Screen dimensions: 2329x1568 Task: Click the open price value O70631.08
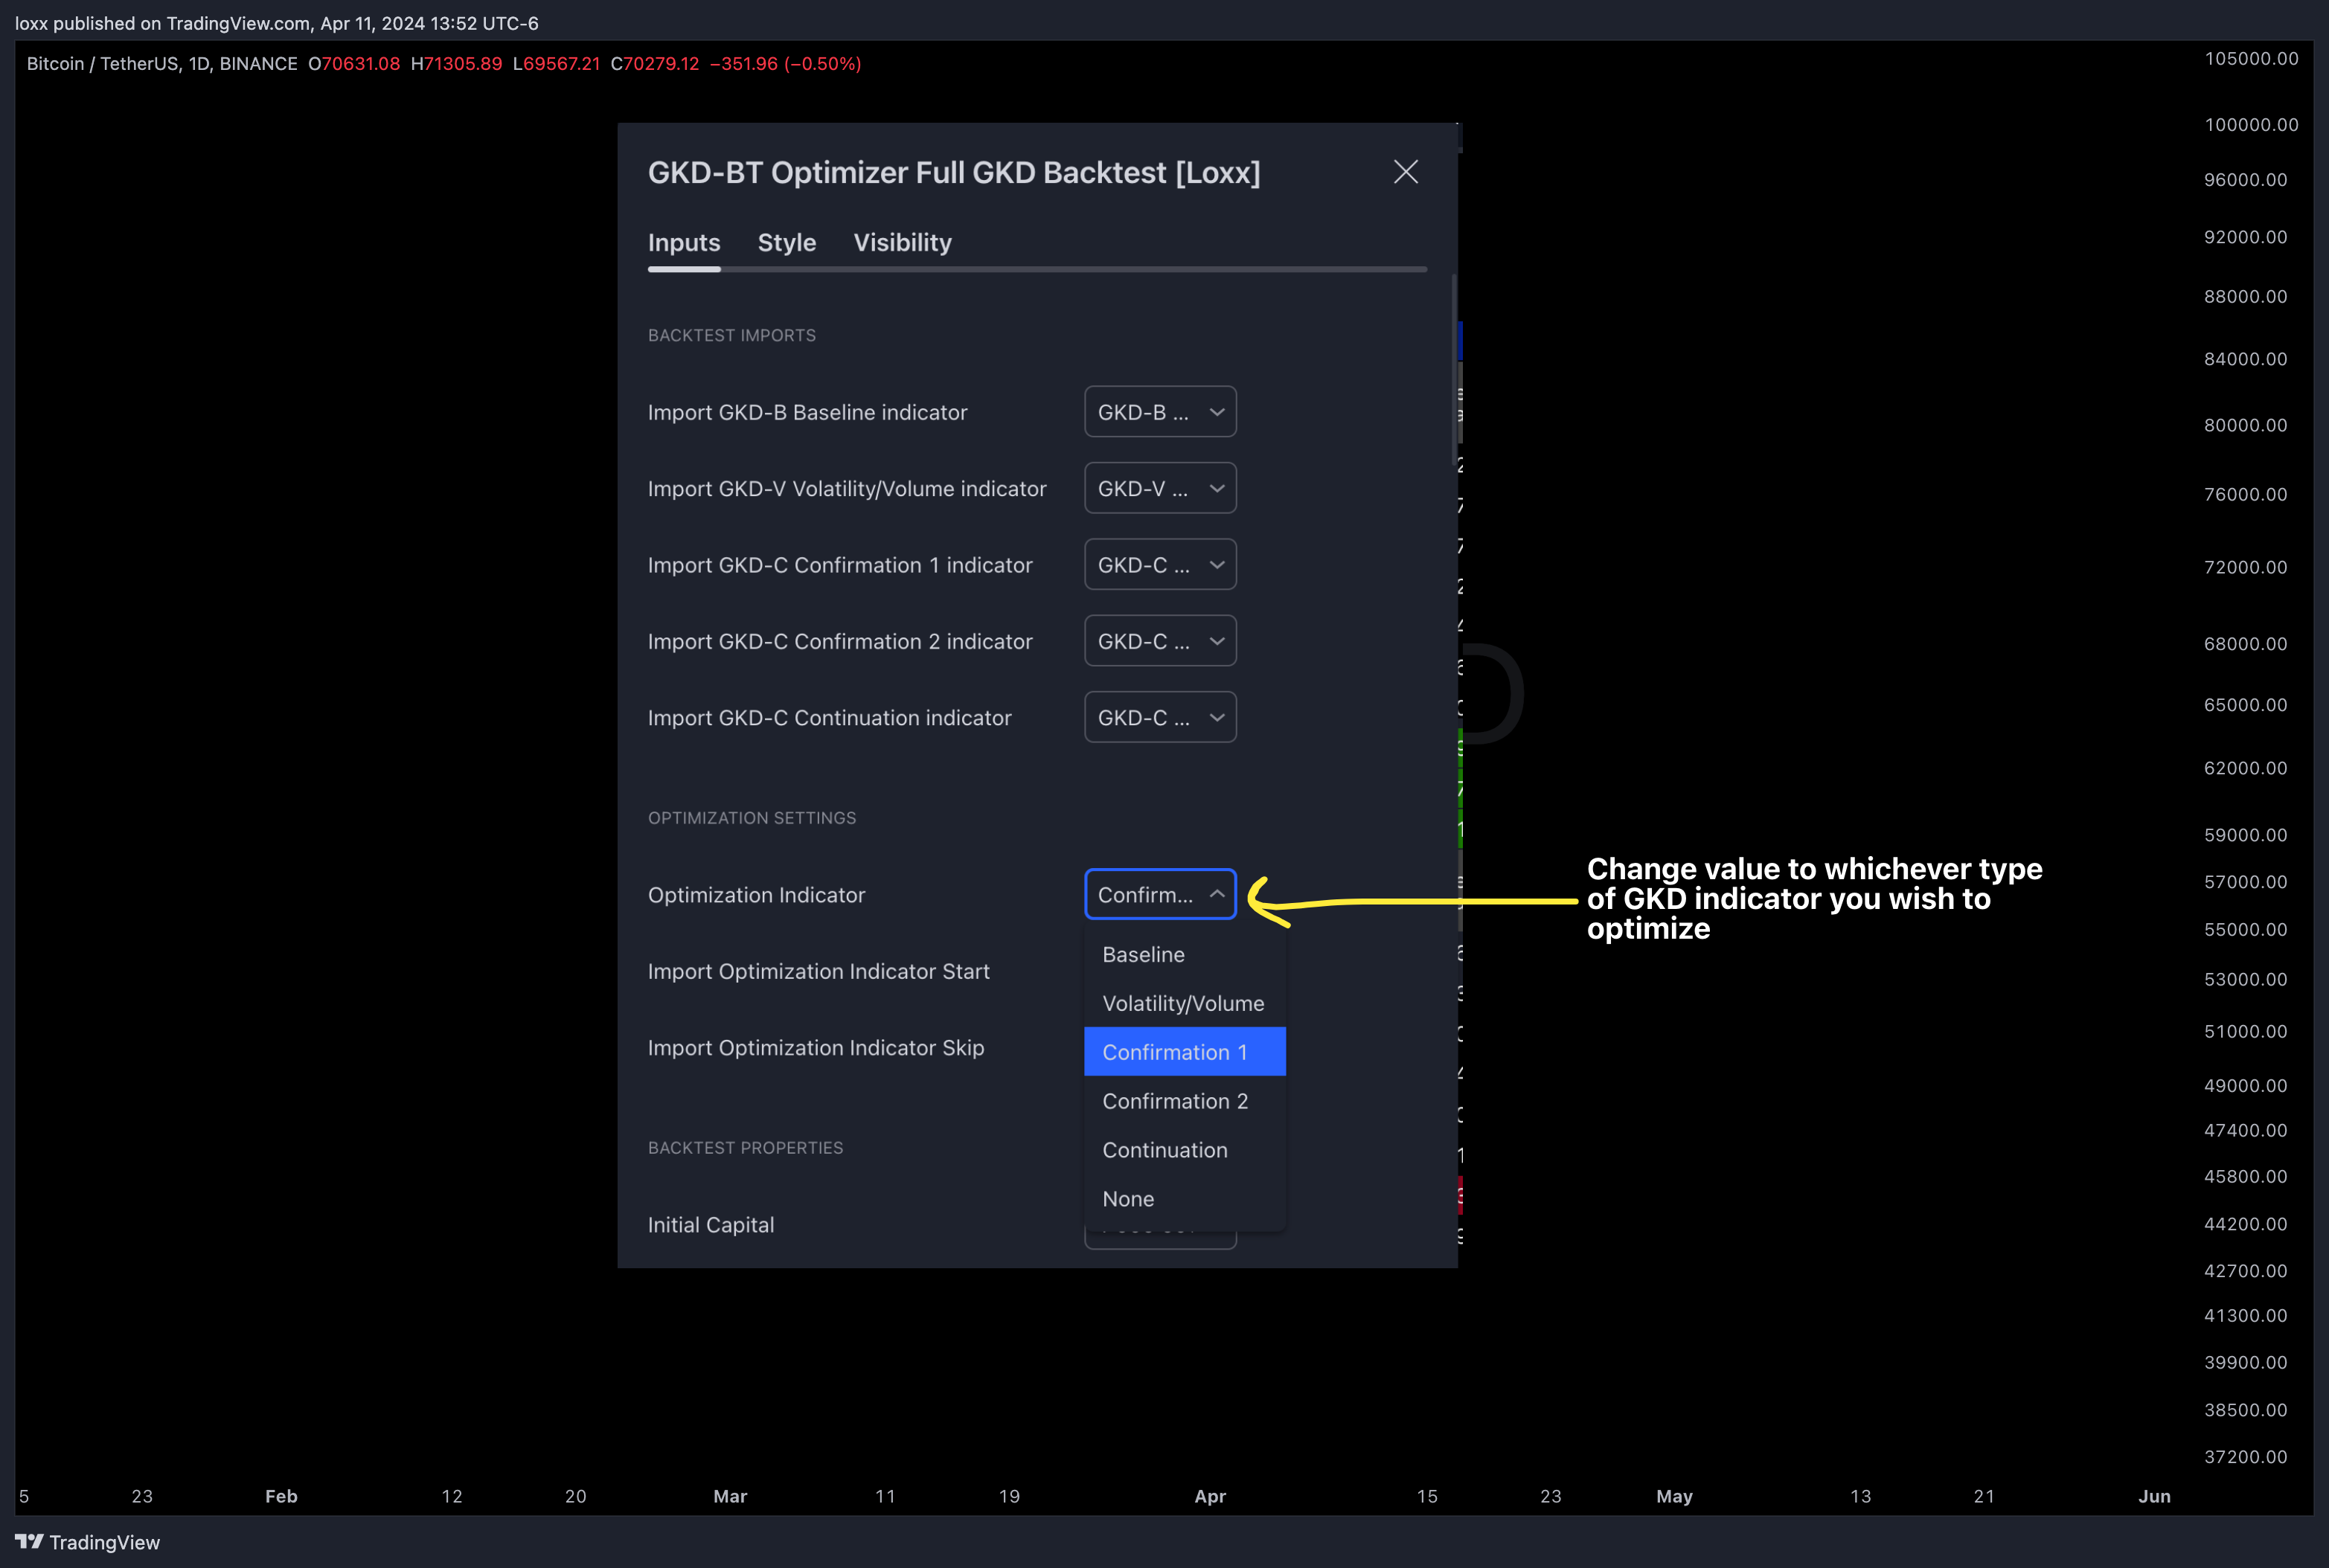tap(354, 64)
